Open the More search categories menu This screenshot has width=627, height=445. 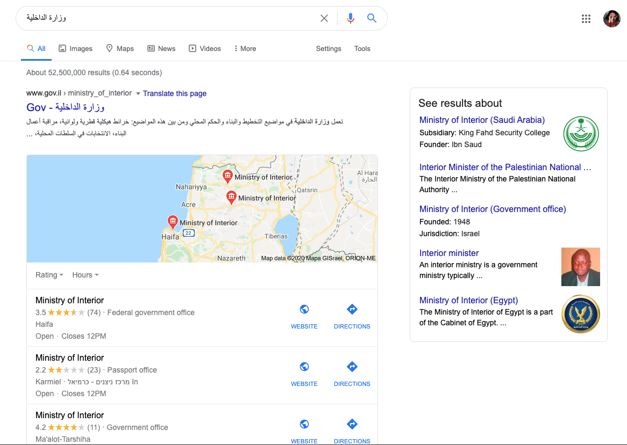(245, 49)
